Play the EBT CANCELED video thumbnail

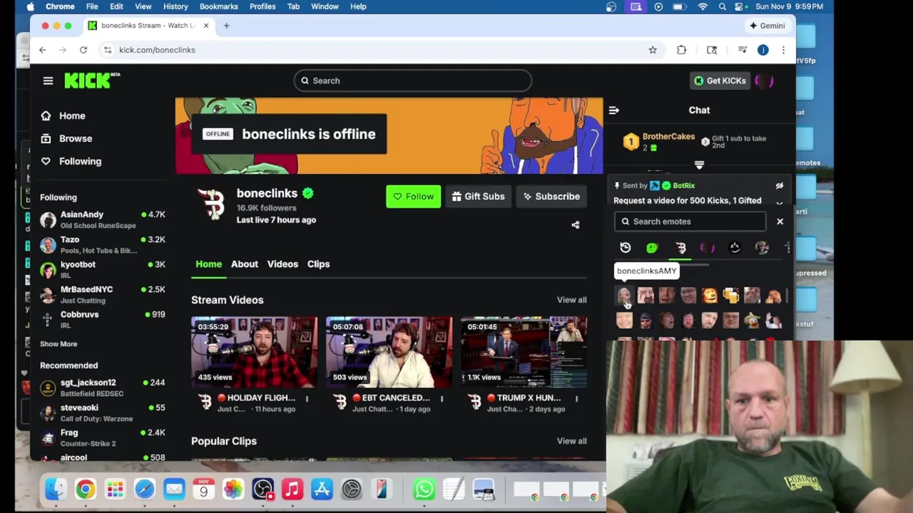389,353
